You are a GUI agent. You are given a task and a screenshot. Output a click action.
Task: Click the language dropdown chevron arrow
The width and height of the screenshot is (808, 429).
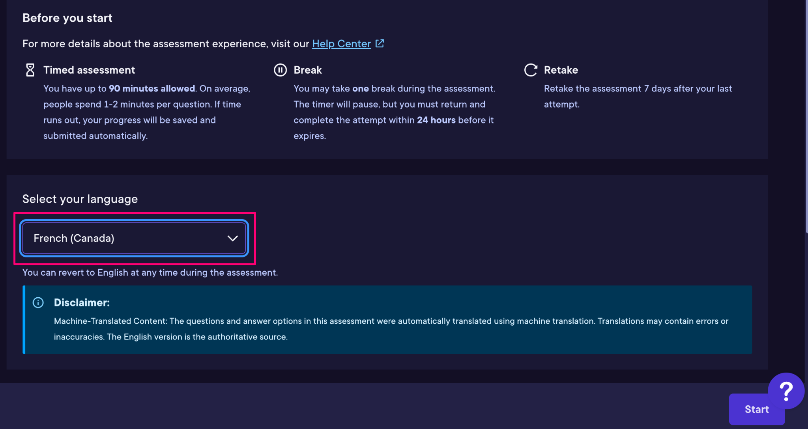[233, 238]
